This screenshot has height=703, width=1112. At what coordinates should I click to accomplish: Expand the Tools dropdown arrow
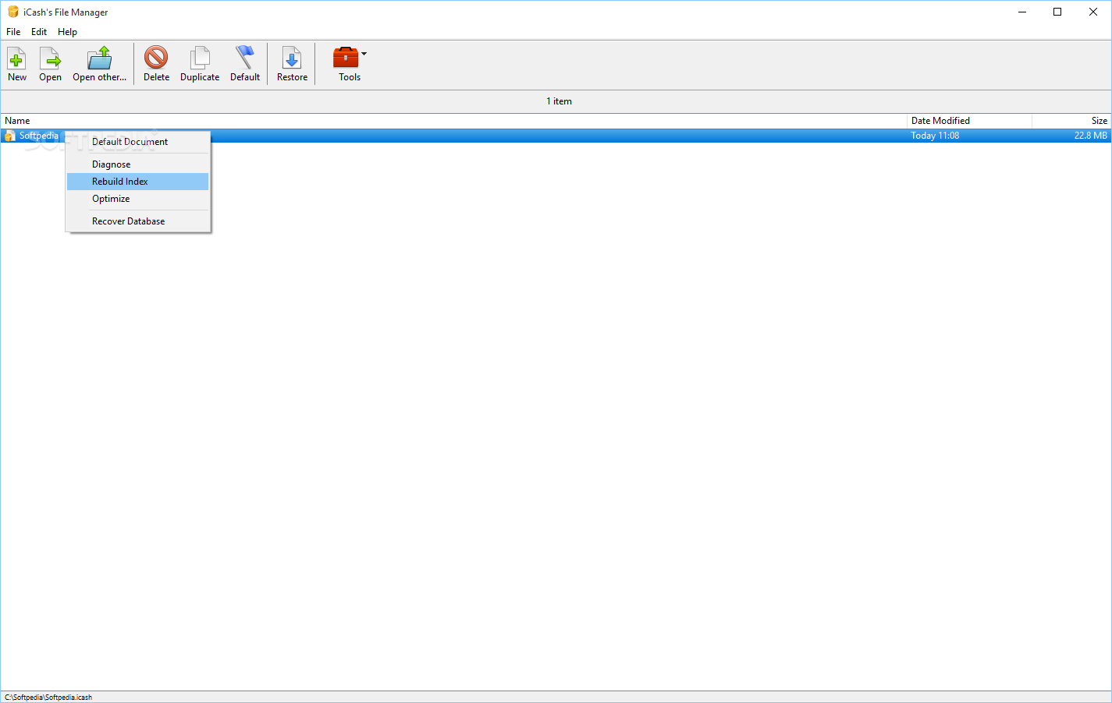(364, 54)
